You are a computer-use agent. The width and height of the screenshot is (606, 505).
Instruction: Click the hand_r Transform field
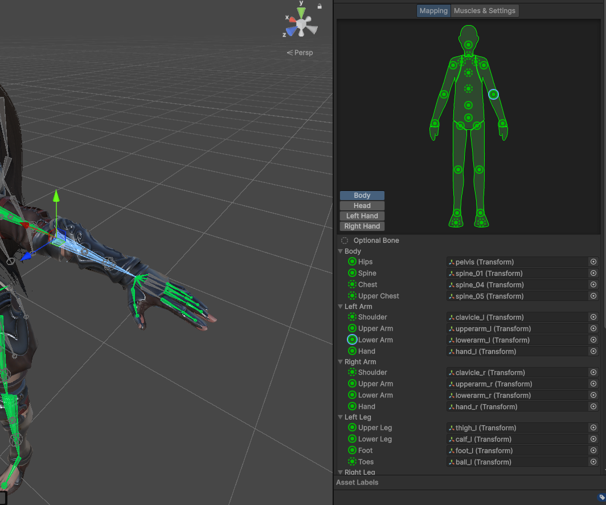(x=517, y=407)
